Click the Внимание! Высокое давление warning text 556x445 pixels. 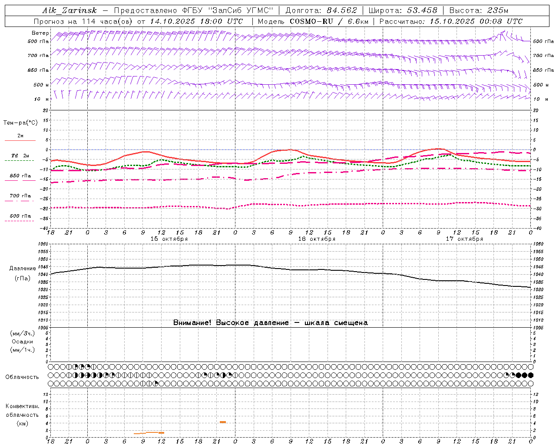point(270,323)
